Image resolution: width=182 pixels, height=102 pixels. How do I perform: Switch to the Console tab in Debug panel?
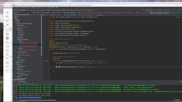tap(18, 84)
